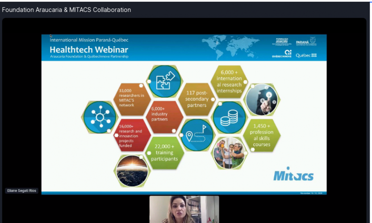Click the 22,000+ training participants hexagon
This screenshot has width=372, height=223.
165,153
